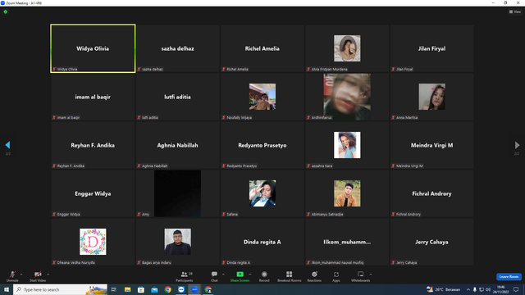The width and height of the screenshot is (525, 295).
Task: Show hidden system tray icons
Action: coord(468,289)
